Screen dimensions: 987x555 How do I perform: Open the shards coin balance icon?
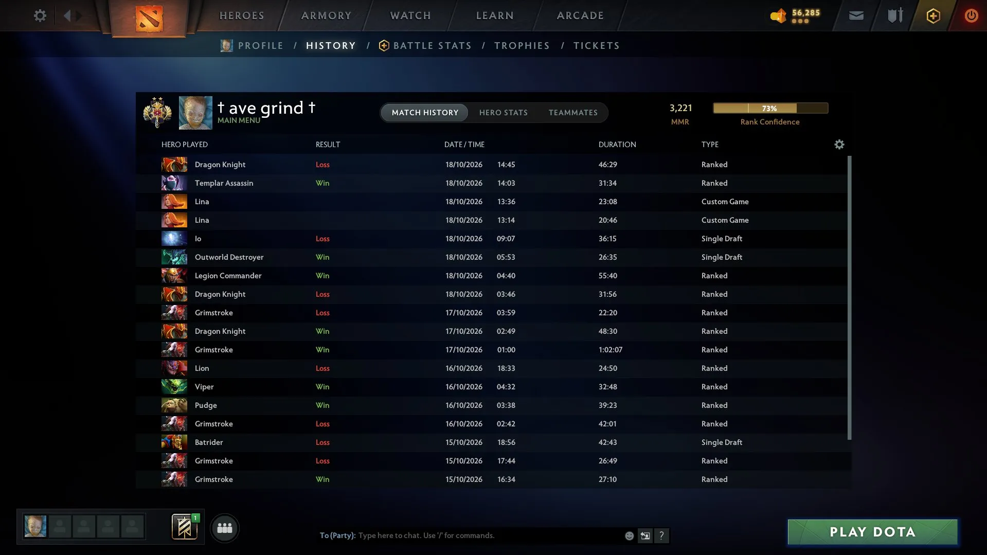point(778,16)
